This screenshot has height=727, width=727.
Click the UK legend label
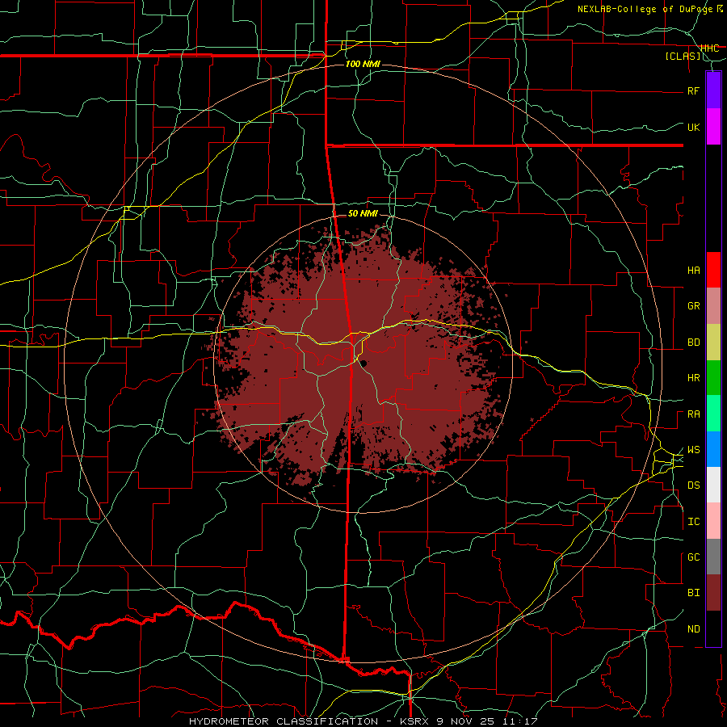click(694, 127)
